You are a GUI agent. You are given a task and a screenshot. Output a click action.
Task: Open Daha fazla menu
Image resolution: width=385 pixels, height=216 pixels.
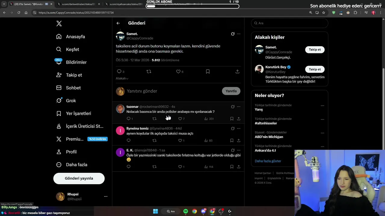[x=72, y=165]
